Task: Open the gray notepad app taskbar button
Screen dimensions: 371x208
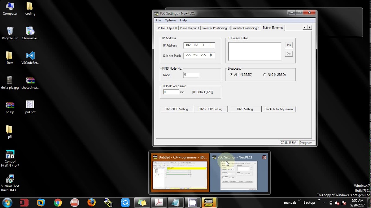Action: pyautogui.click(x=176, y=203)
